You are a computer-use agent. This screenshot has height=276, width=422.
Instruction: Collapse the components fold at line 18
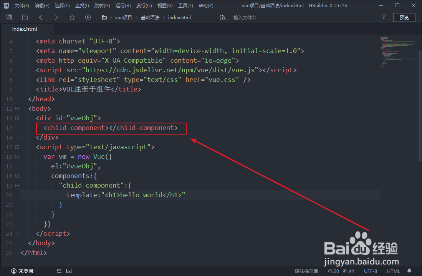(17, 176)
